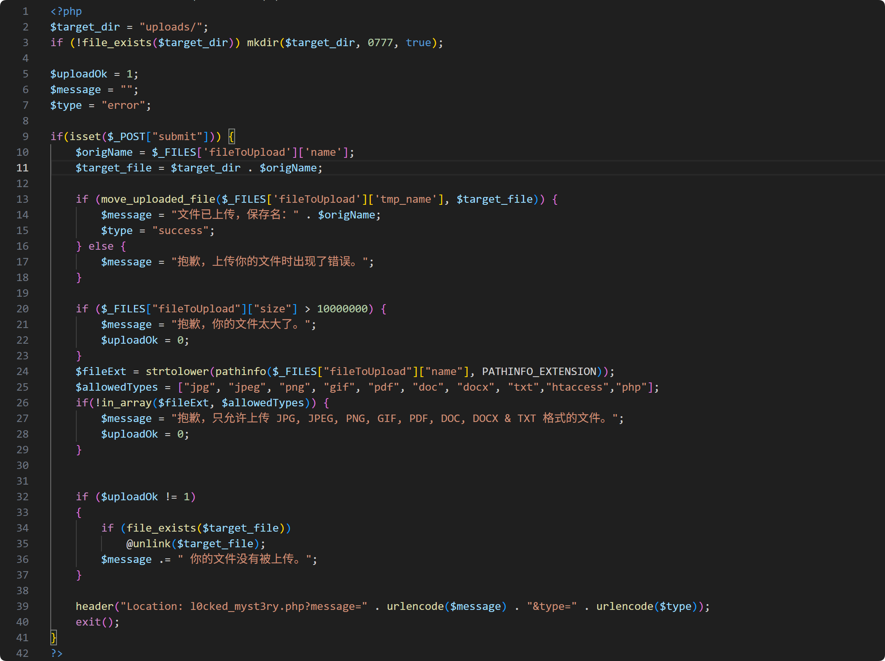Click the "&type=" string on line 39

pyautogui.click(x=552, y=607)
